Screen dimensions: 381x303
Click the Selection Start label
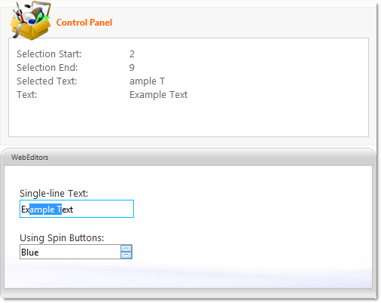pyautogui.click(x=49, y=54)
